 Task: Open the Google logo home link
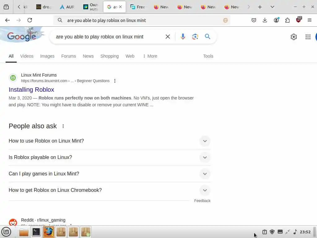click(21, 37)
